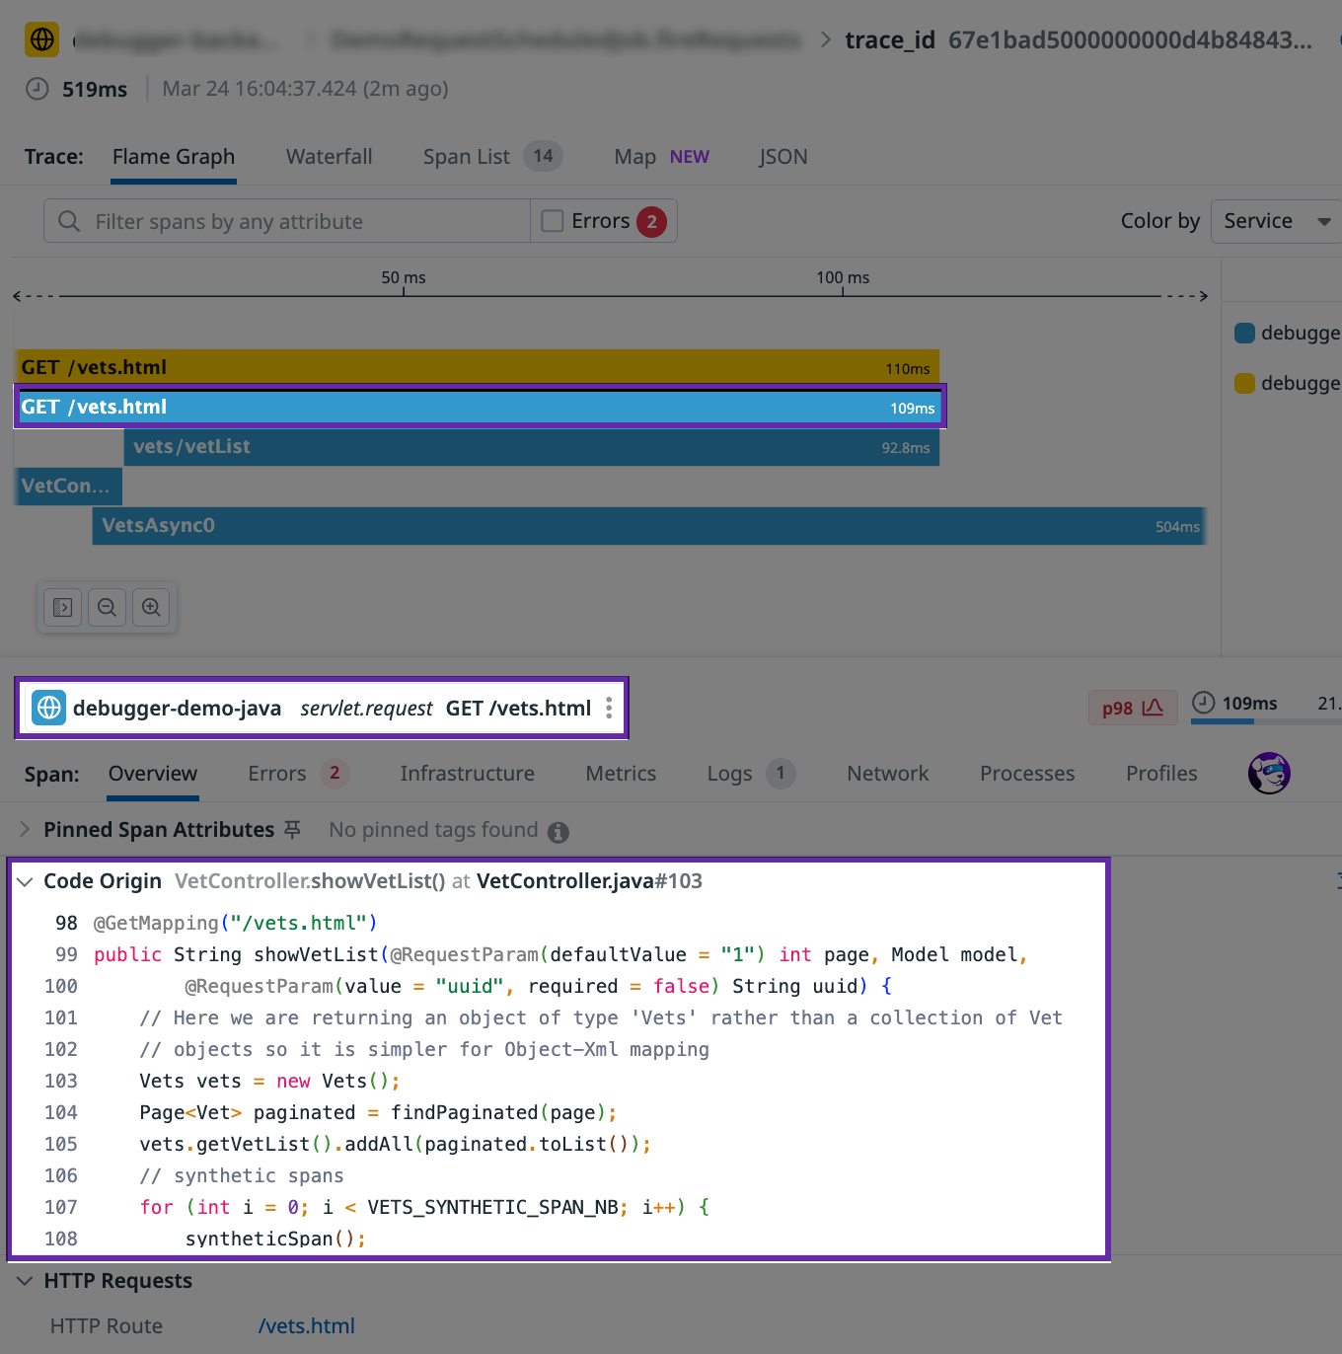Open the Color by Service dropdown
The width and height of the screenshot is (1342, 1354).
1275,221
